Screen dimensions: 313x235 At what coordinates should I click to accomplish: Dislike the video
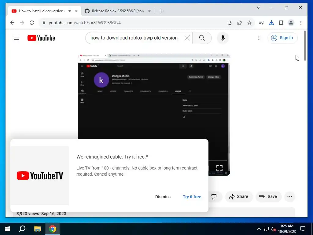[214, 197]
